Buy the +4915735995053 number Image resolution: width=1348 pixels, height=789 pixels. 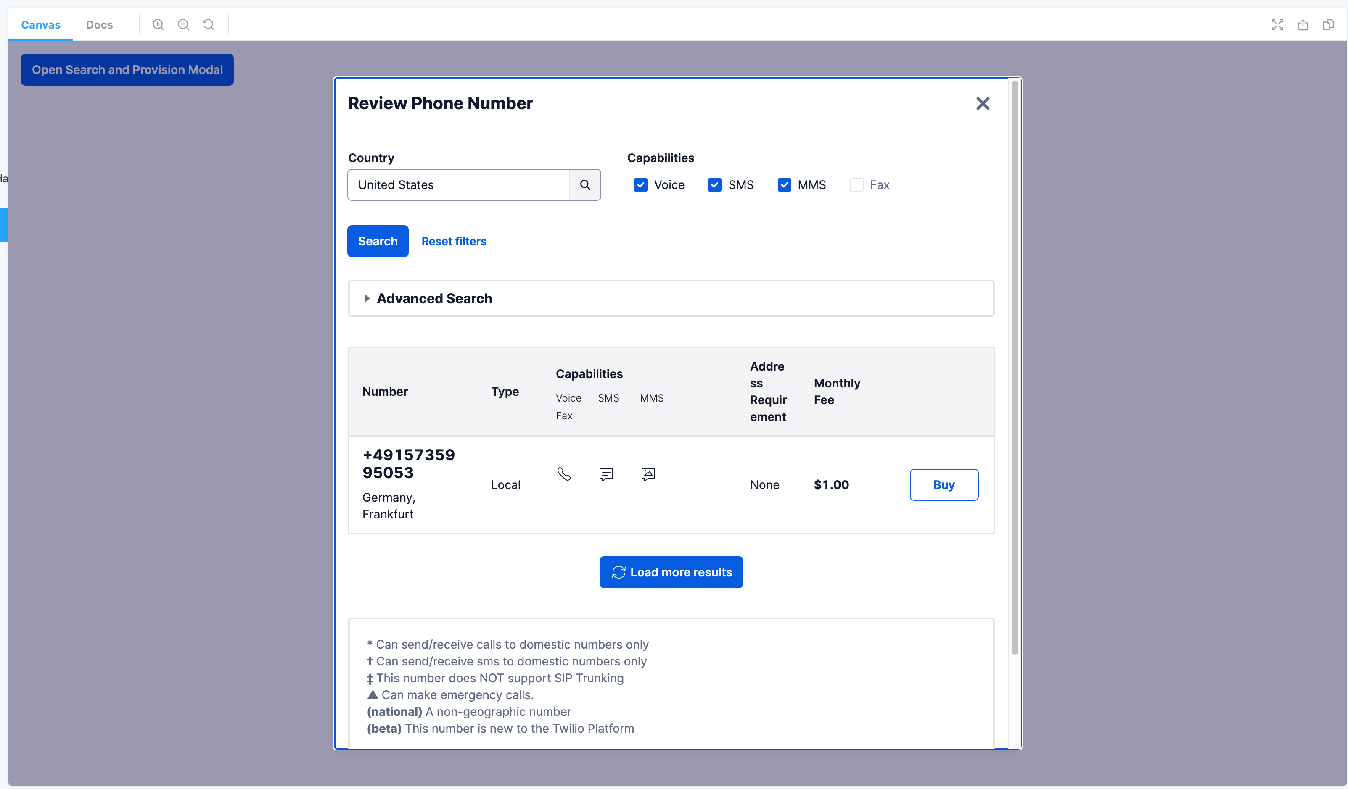point(944,485)
